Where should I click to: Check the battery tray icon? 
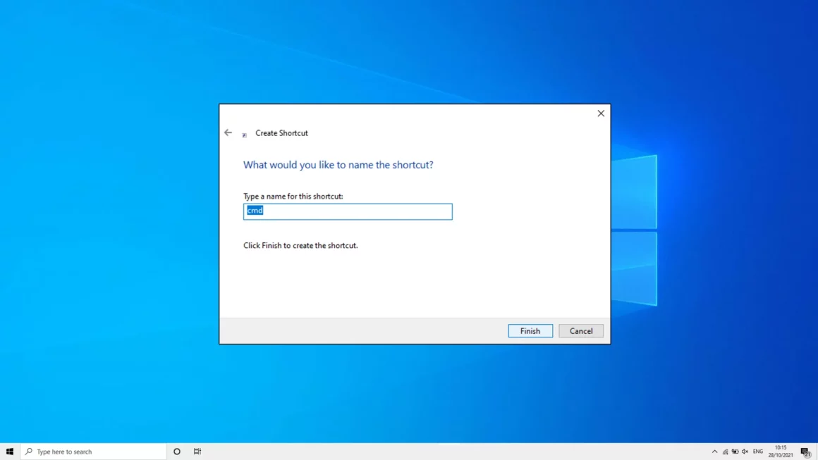click(x=735, y=452)
